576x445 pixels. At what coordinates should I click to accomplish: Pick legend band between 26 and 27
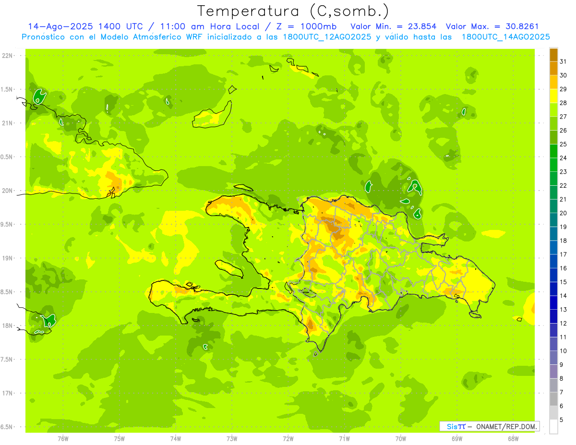point(554,123)
